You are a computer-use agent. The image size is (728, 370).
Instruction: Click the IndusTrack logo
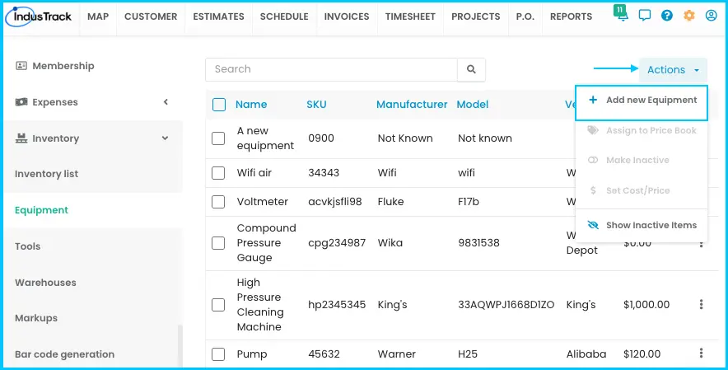point(38,16)
